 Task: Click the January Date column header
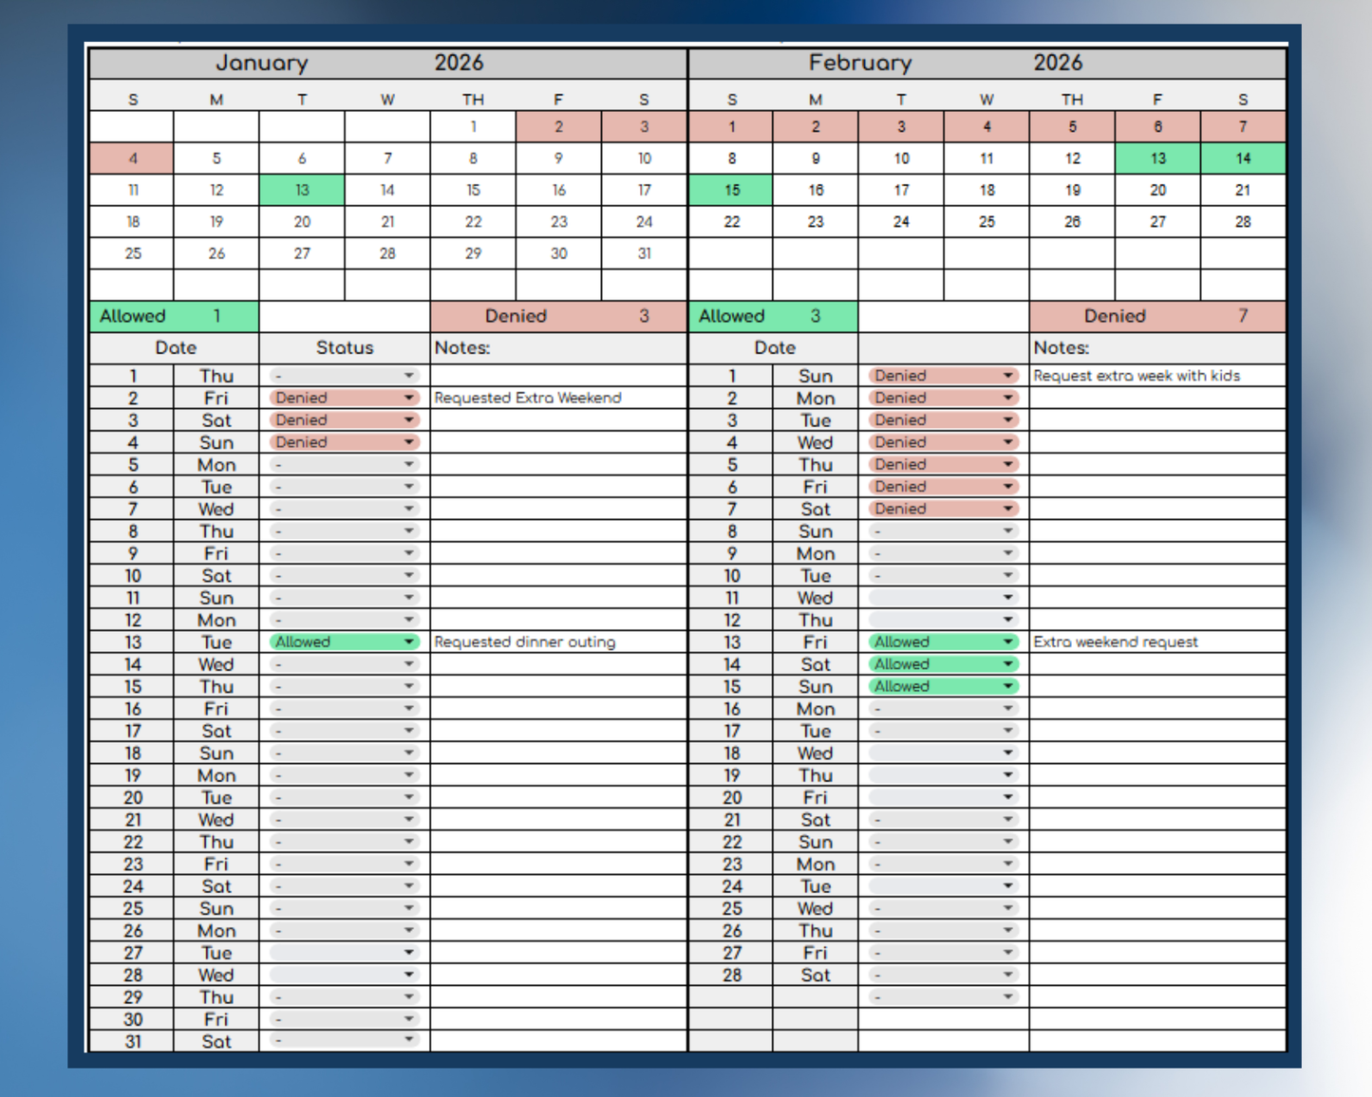[x=175, y=347]
